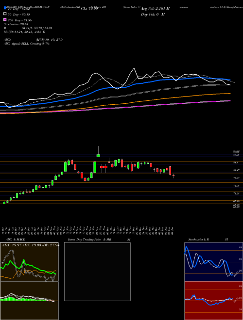Open the empty Intra Day Trading Price panel
243x320 pixels.
[x=97, y=272]
